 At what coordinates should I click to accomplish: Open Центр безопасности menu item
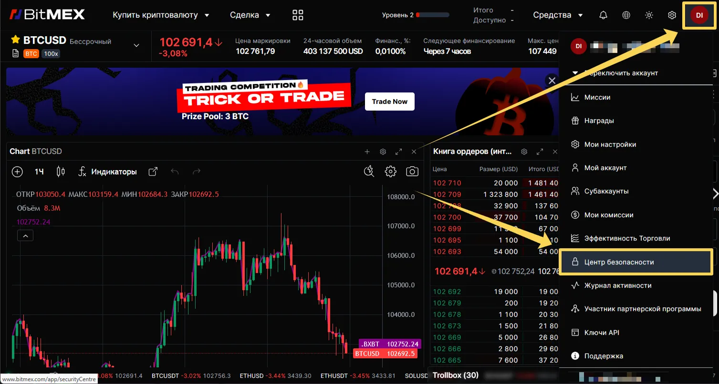pyautogui.click(x=619, y=262)
